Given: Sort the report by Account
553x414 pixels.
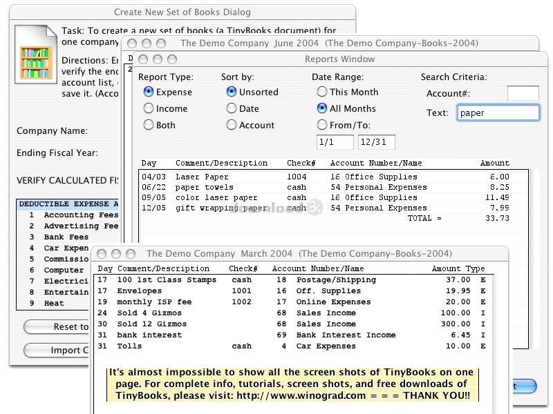Looking at the screenshot, I should (232, 125).
